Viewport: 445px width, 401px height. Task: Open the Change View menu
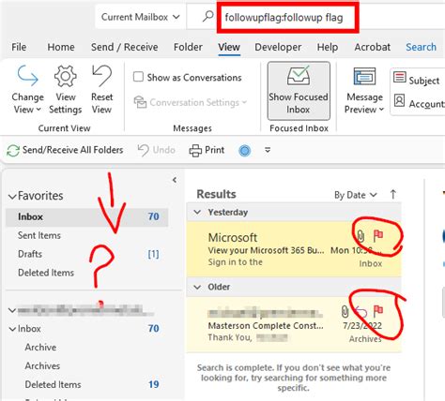point(27,90)
